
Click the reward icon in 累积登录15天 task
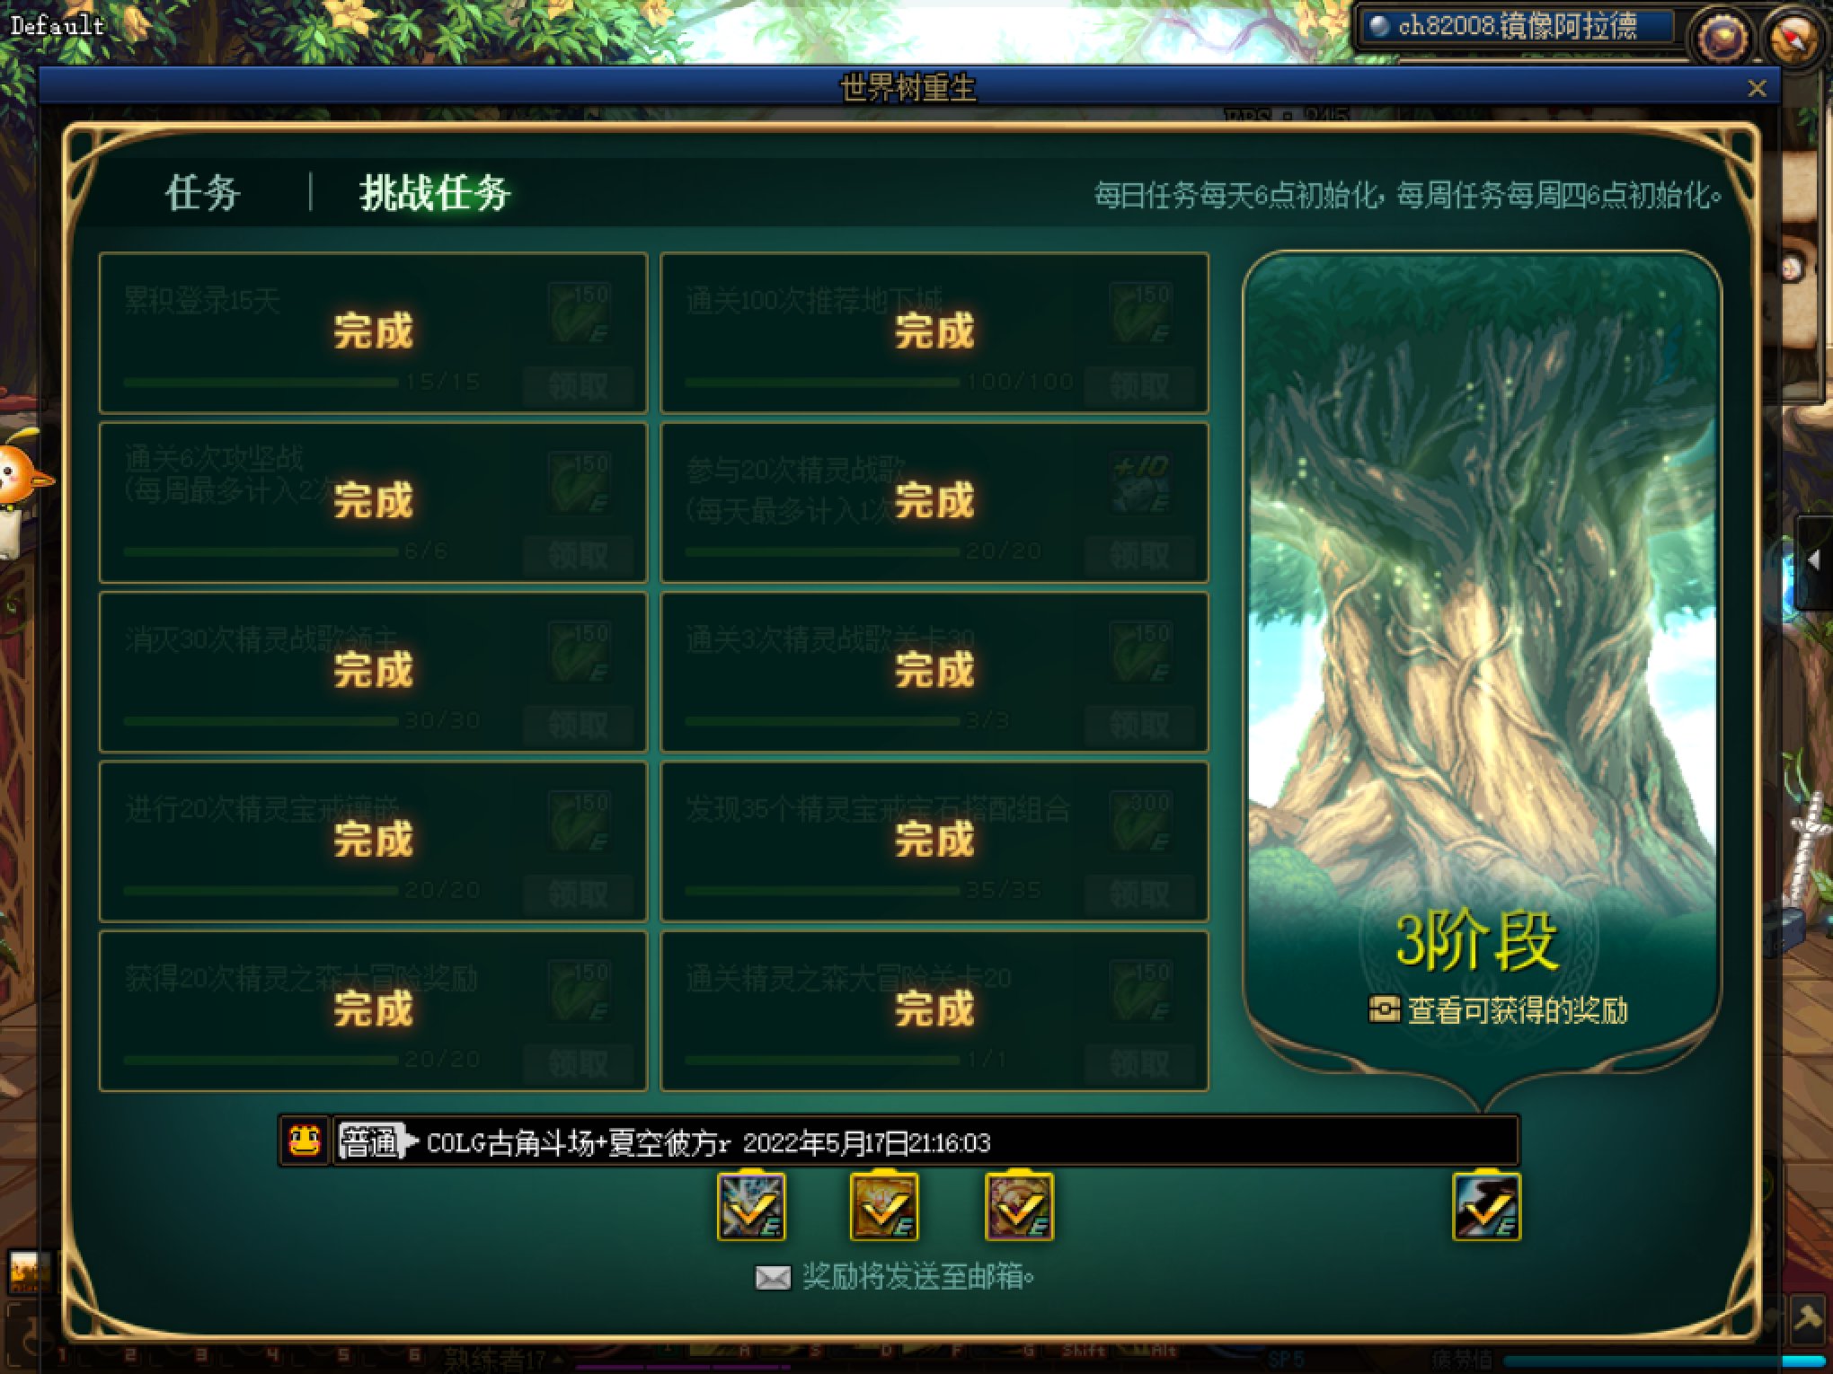580,313
